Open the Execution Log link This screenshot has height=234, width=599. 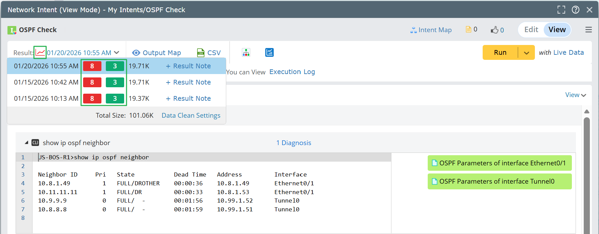tap(292, 72)
